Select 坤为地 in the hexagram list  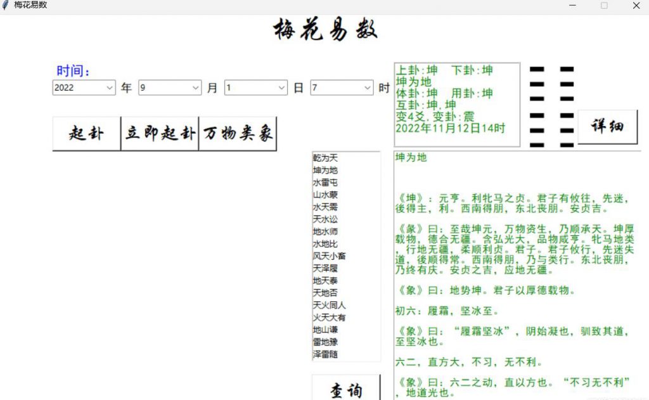tap(326, 170)
